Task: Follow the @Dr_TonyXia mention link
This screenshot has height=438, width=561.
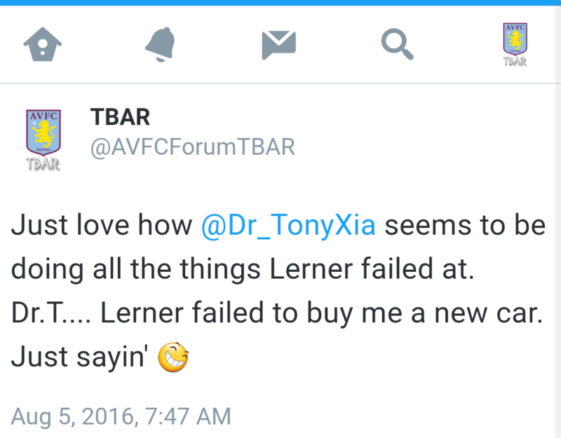Action: pyautogui.click(x=288, y=225)
